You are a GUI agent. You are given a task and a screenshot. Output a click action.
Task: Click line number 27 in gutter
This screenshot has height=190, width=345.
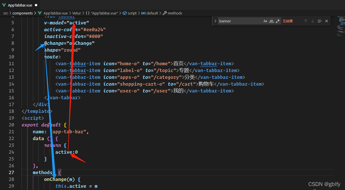11,172
